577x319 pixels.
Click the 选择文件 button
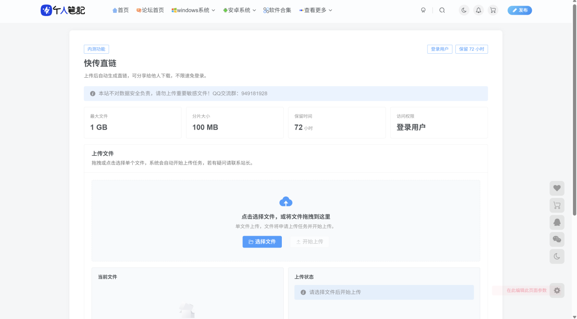[262, 242]
